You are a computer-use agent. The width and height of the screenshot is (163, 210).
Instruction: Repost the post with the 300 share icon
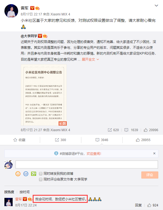(x=57, y=140)
